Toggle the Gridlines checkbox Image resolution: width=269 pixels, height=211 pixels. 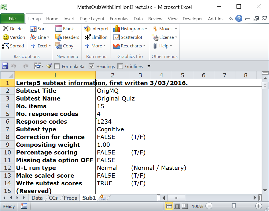click(120, 66)
